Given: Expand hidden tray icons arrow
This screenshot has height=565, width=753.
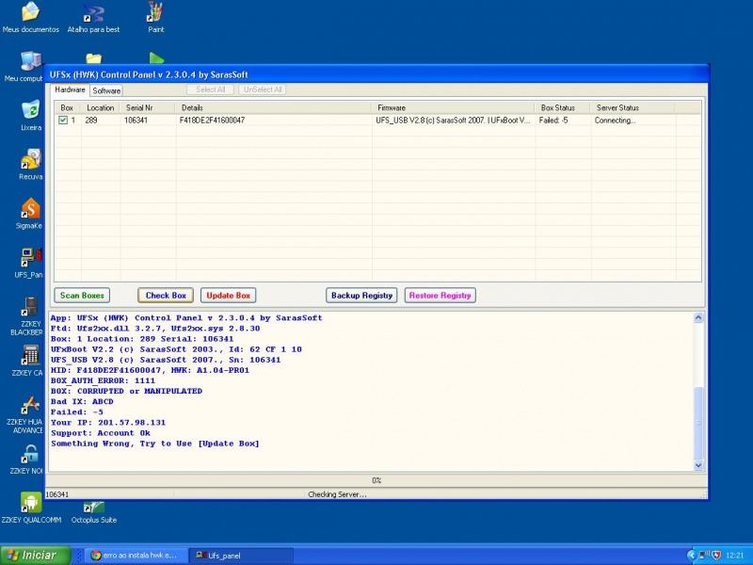Looking at the screenshot, I should [692, 556].
